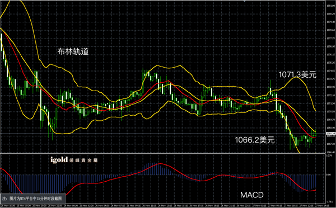Click the 26 Nov 11:05 time axis label
The image size is (336, 208).
[150, 206]
